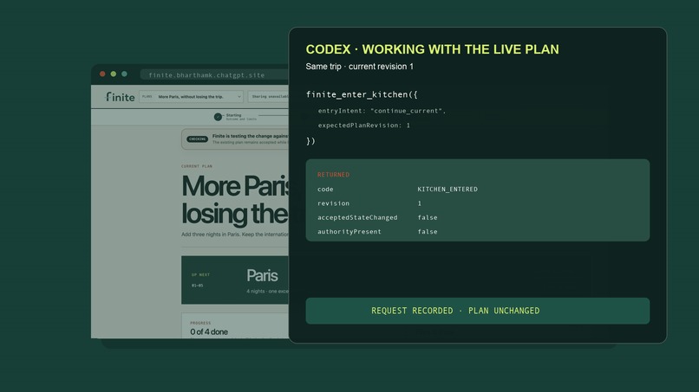The image size is (699, 392).
Task: Open the Paris up-next card
Action: (235, 280)
